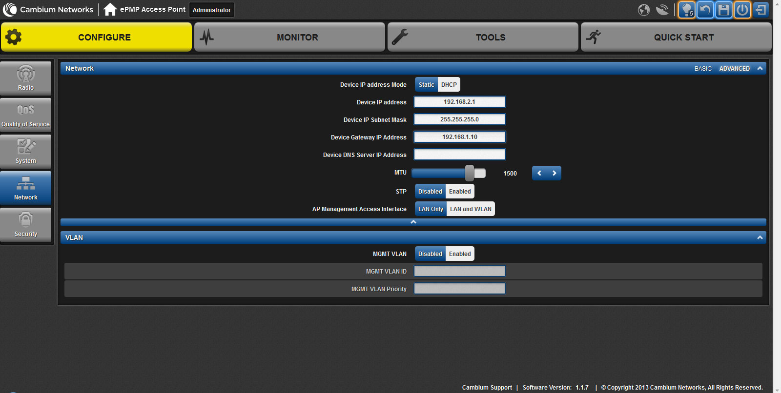Viewport: 781px width, 393px height.
Task: Enable STP
Action: pos(460,192)
